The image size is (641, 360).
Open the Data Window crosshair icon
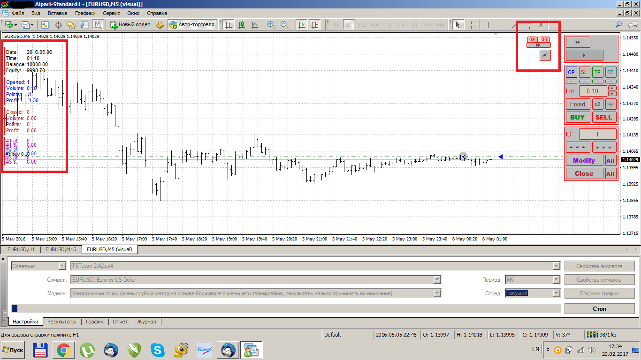click(59, 24)
